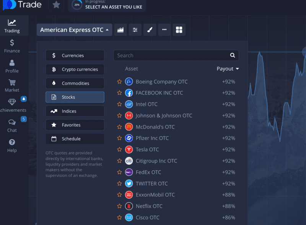Toggle the favorite star for Boeing Company OTC
Viewport: 306px width, 225px height.
click(x=119, y=82)
